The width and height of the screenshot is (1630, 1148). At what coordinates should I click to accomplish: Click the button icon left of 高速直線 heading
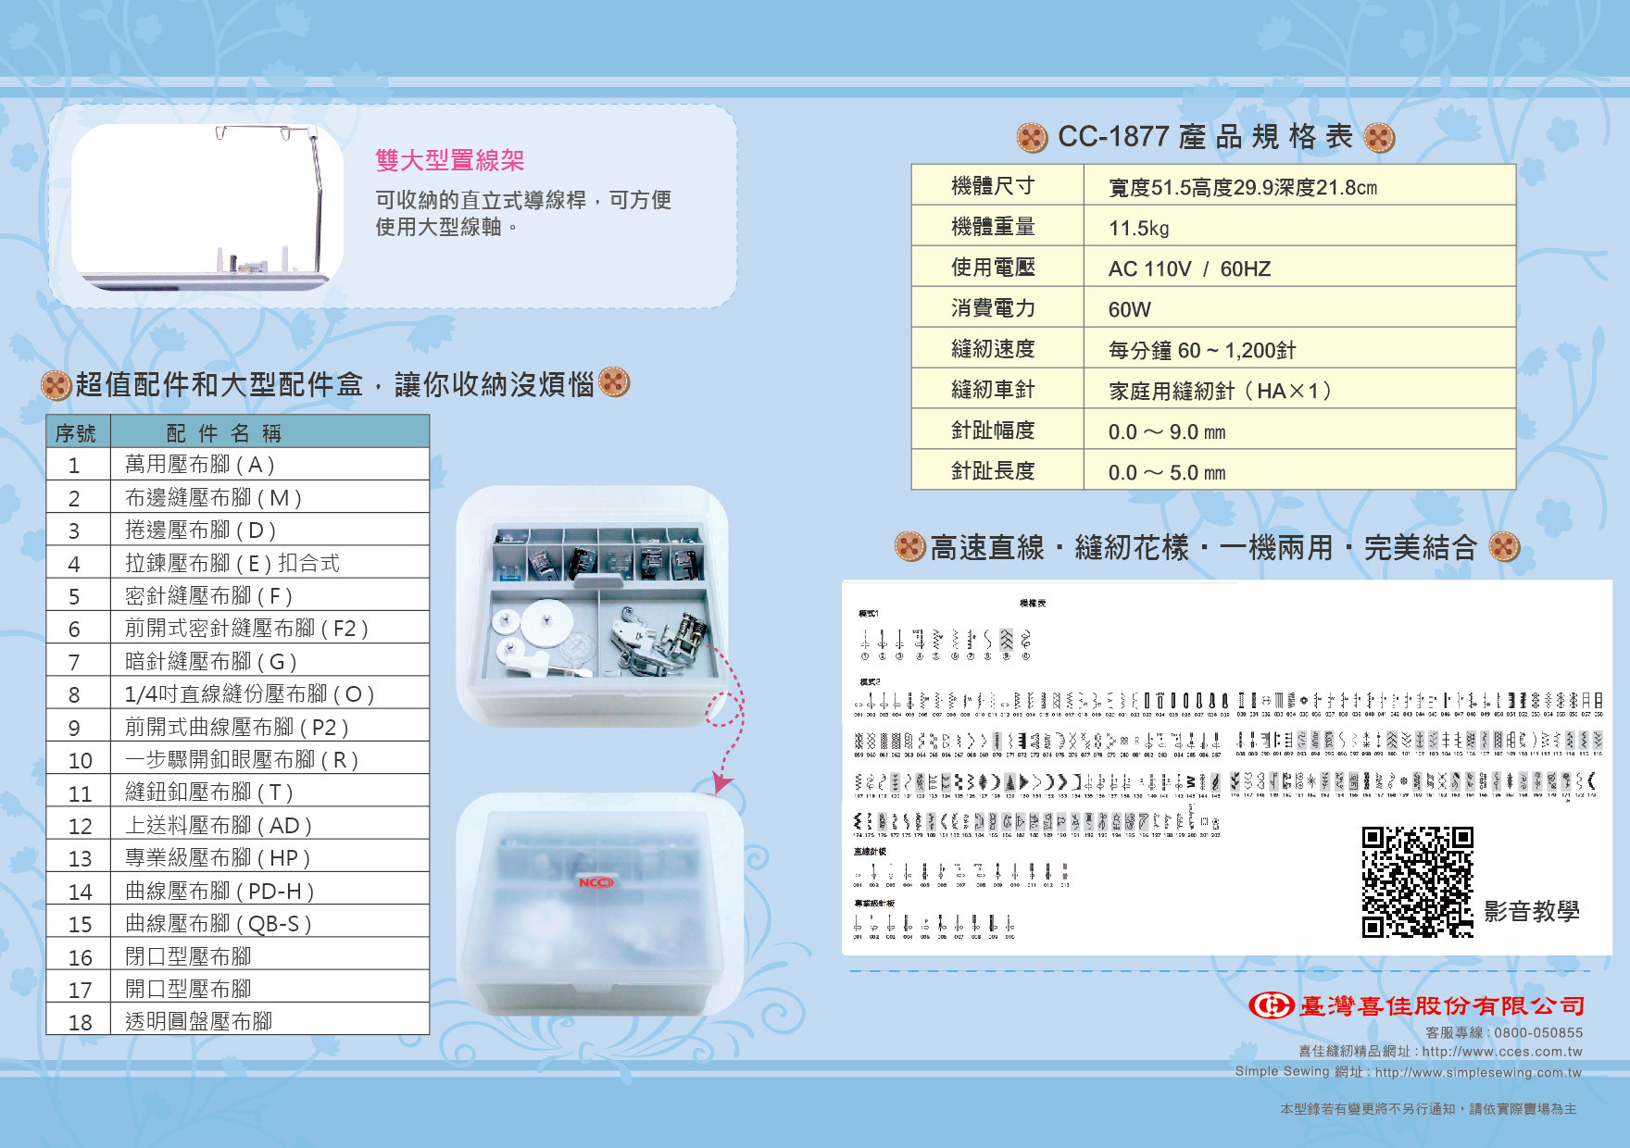pyautogui.click(x=909, y=546)
